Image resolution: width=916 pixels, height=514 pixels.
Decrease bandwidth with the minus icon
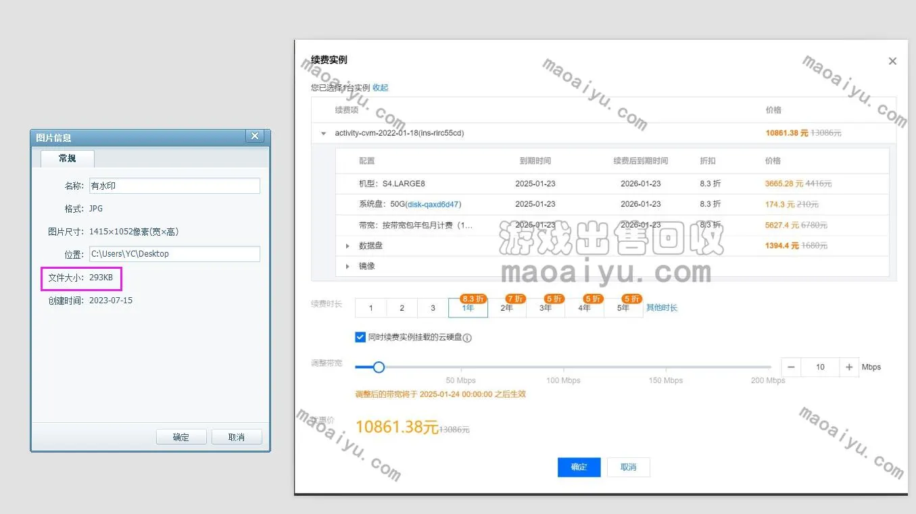[x=791, y=367]
